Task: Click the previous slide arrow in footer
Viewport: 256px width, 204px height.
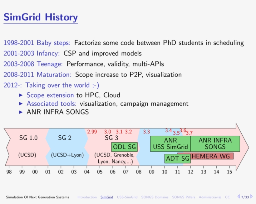Action: tap(239, 197)
